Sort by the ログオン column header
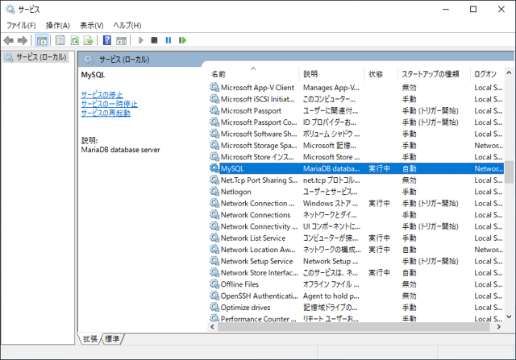 click(x=487, y=74)
